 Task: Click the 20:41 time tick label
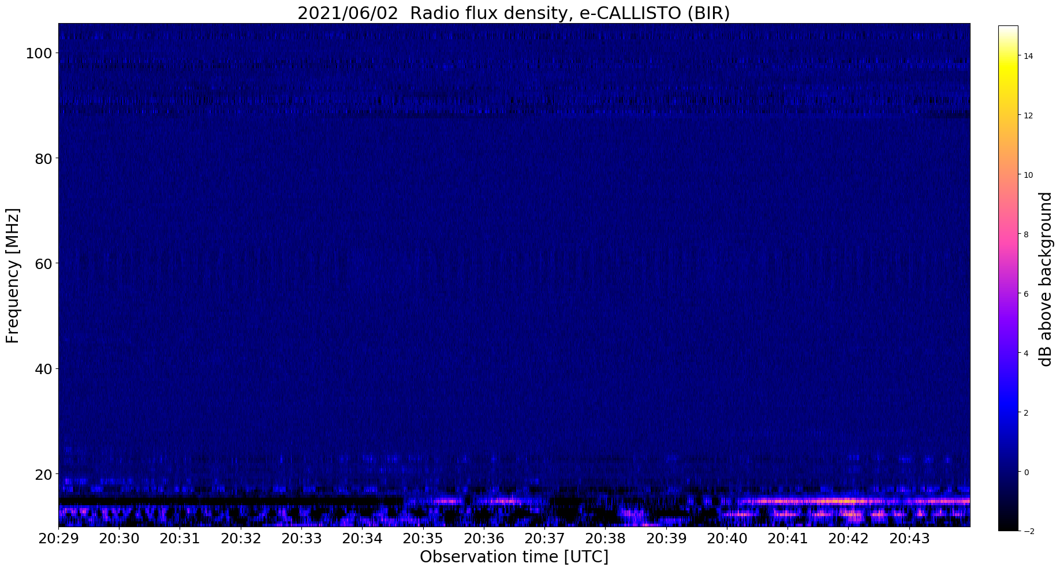(787, 539)
